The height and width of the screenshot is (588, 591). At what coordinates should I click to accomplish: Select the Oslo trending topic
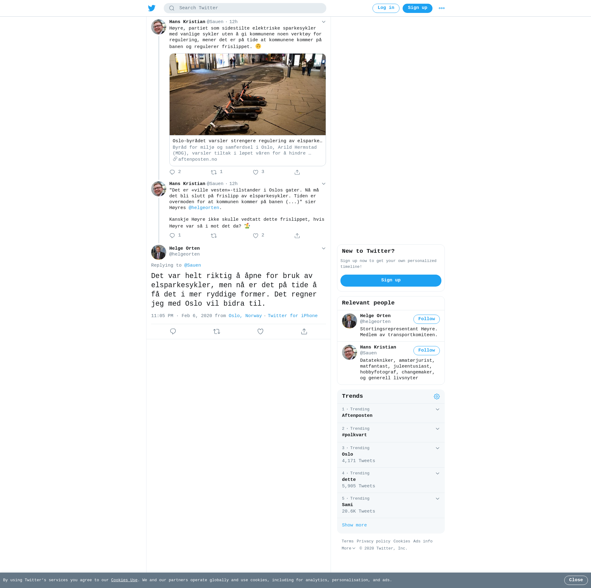pyautogui.click(x=391, y=455)
